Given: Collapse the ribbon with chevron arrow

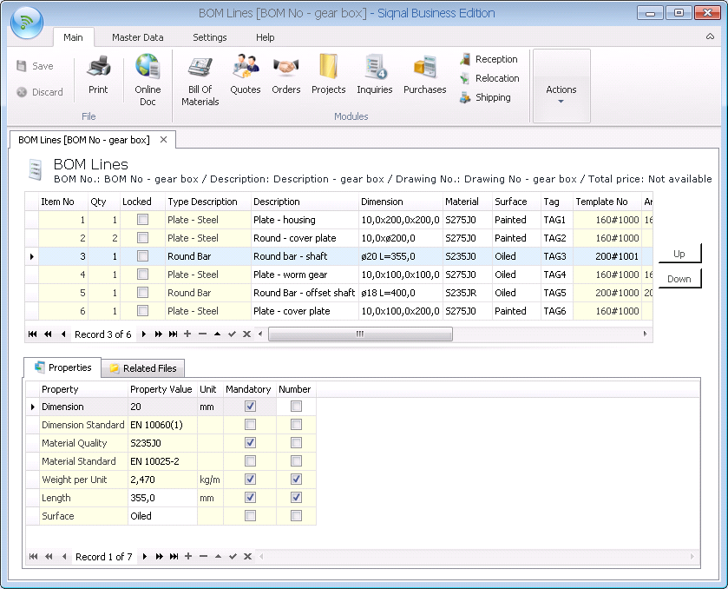Looking at the screenshot, I should tap(711, 37).
